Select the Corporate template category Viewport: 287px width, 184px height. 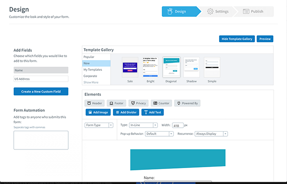tap(91, 76)
